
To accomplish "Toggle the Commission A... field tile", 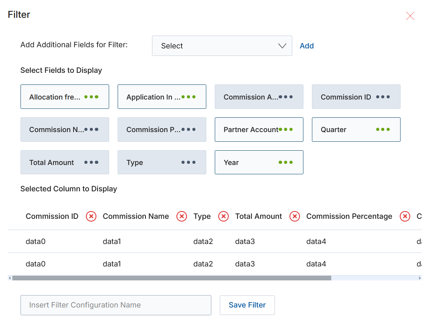I will click(259, 97).
